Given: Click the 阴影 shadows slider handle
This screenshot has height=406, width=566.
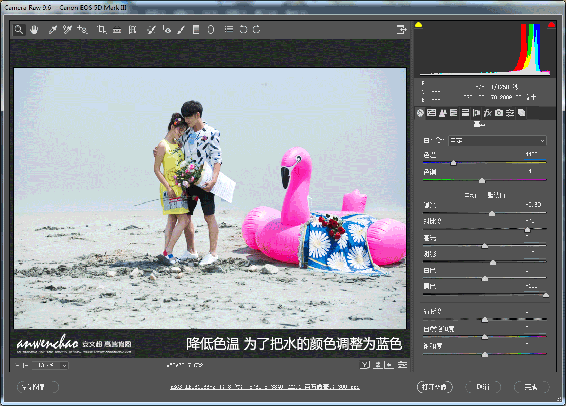Looking at the screenshot, I should (493, 262).
